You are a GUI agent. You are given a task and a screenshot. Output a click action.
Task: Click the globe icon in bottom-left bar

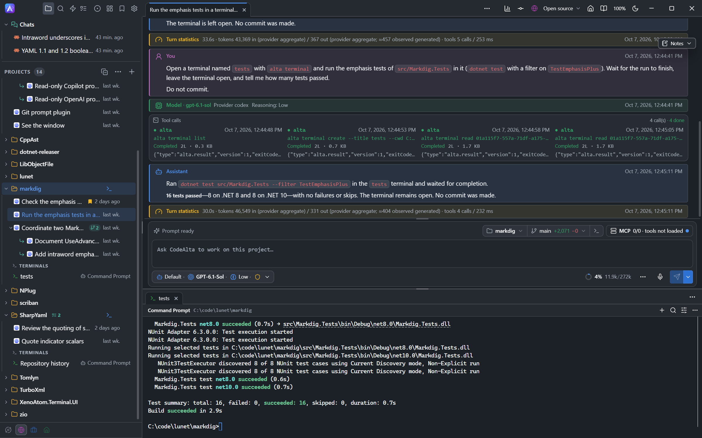click(x=21, y=430)
